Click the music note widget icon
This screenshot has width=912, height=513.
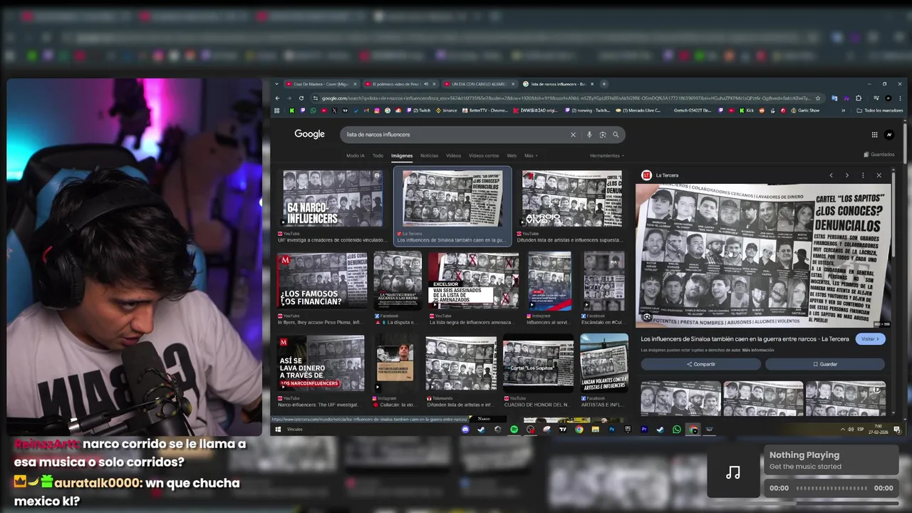tap(733, 472)
